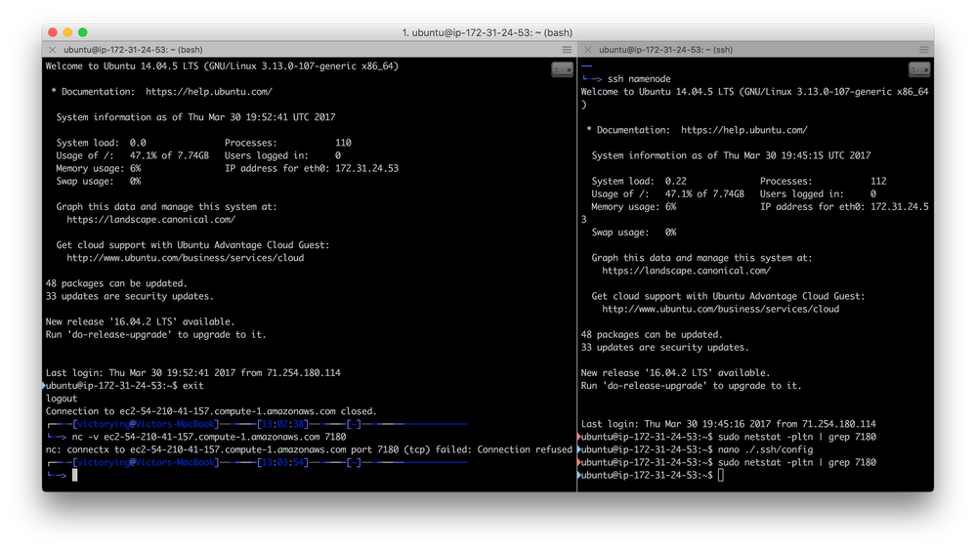Image resolution: width=976 pixels, height=552 pixels.
Task: Click right pane '33 updates are security updates.'
Action: pyautogui.click(x=664, y=347)
